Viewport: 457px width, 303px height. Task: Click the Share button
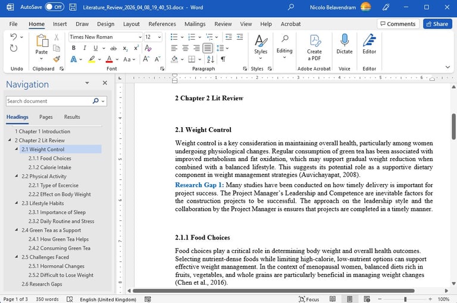(x=437, y=24)
